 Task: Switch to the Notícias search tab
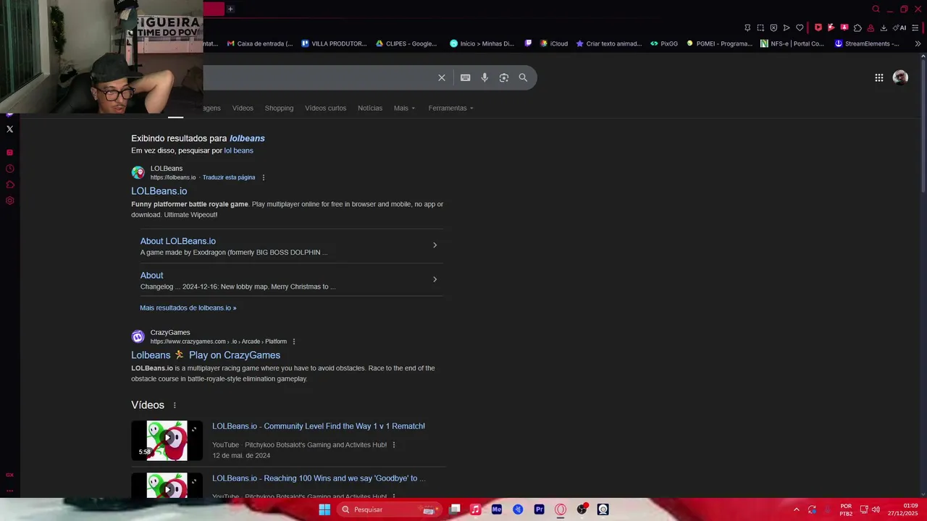pyautogui.click(x=370, y=108)
